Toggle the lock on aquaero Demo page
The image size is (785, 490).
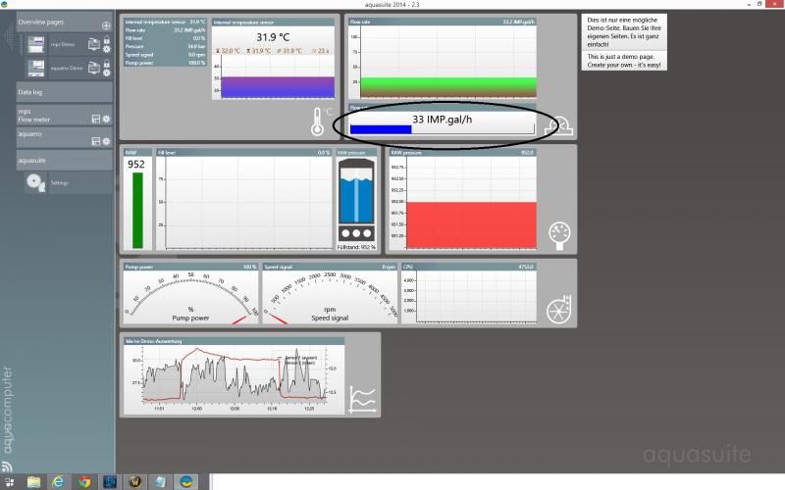106,63
